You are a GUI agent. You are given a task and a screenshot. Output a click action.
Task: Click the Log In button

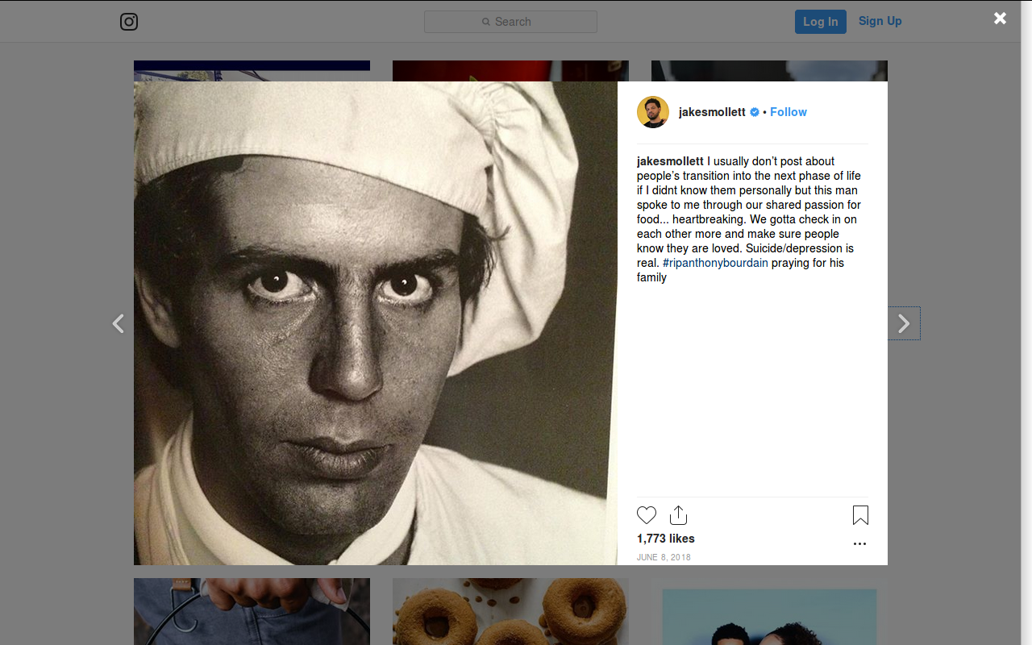pyautogui.click(x=821, y=22)
